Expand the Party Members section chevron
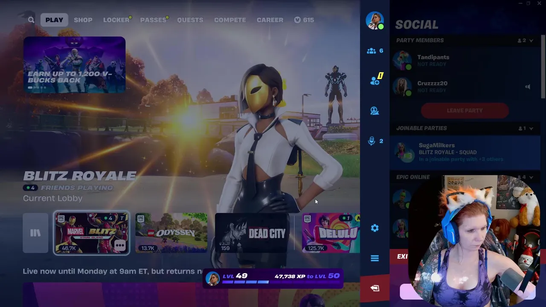 [x=531, y=41]
